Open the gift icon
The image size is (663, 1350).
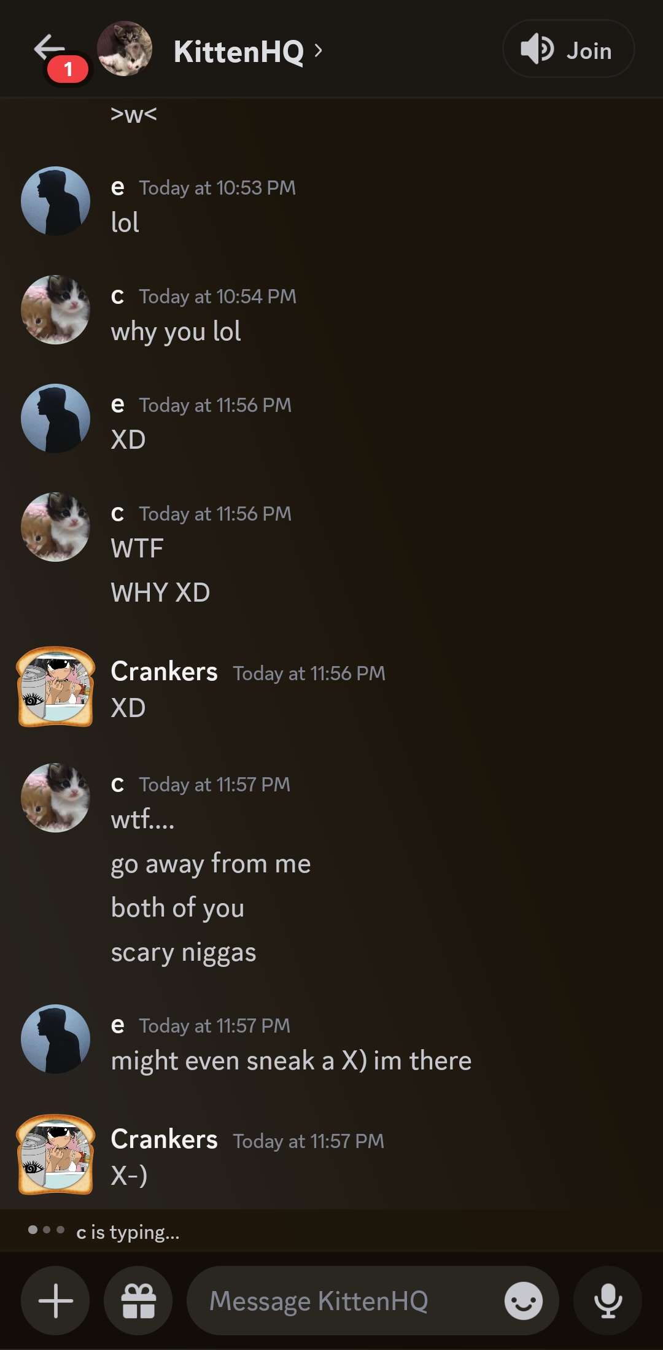point(139,1300)
